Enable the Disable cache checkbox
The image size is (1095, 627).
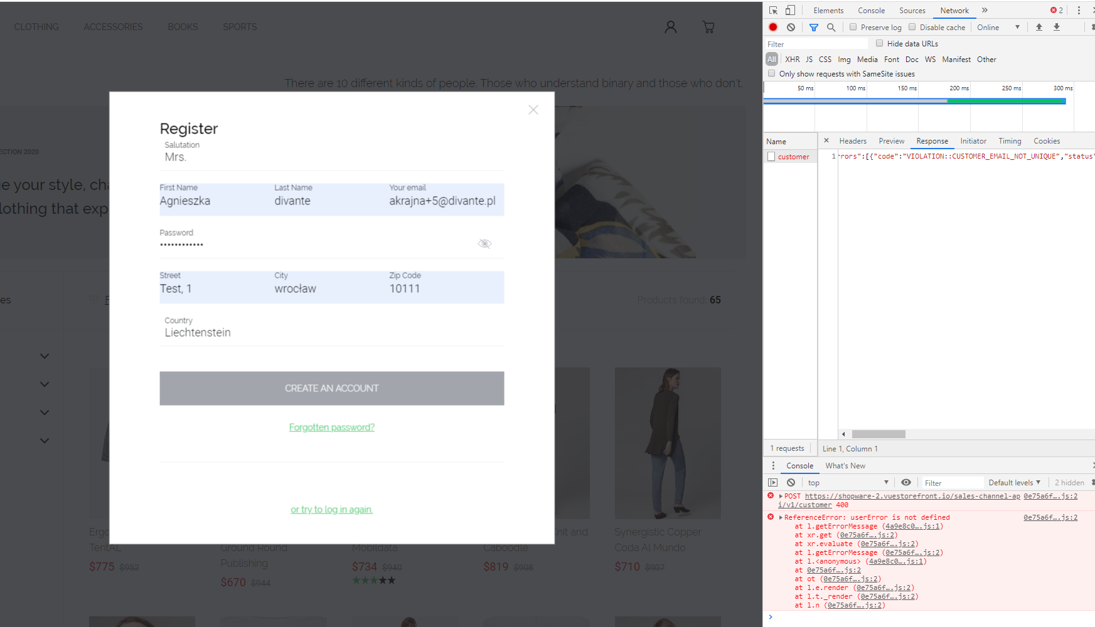point(912,27)
